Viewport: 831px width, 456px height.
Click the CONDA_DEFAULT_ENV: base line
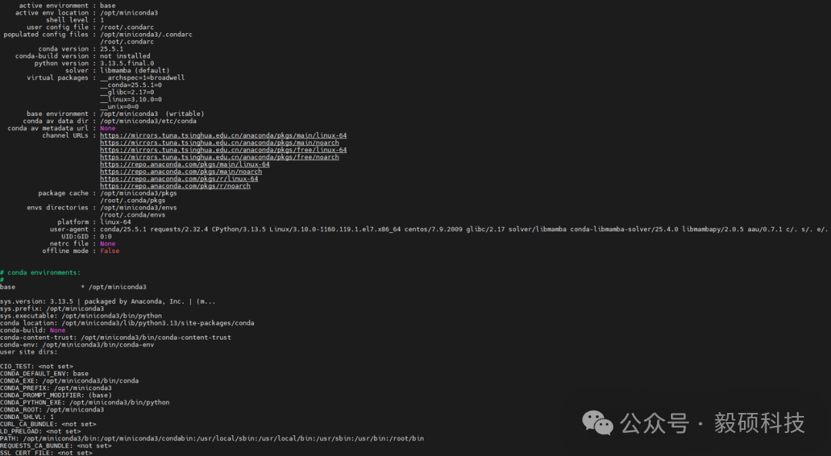pyautogui.click(x=44, y=374)
